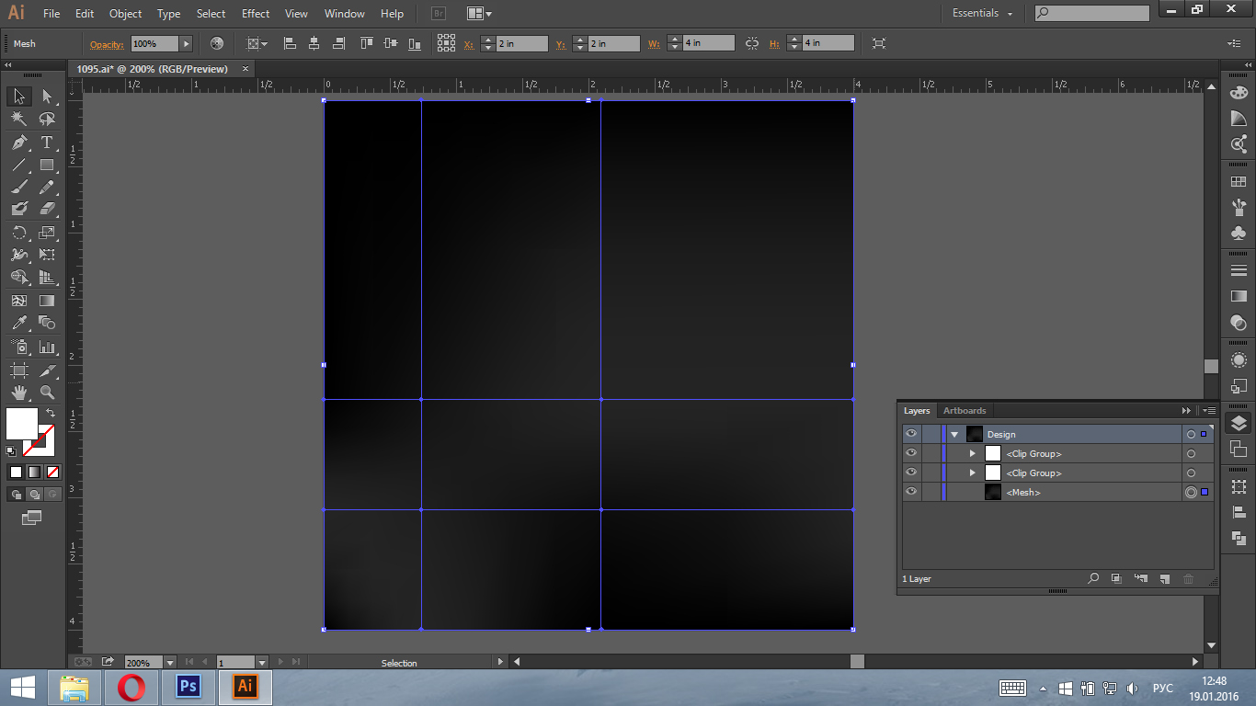The width and height of the screenshot is (1256, 706).
Task: Open the Essentials workspace dropdown
Action: point(982,14)
